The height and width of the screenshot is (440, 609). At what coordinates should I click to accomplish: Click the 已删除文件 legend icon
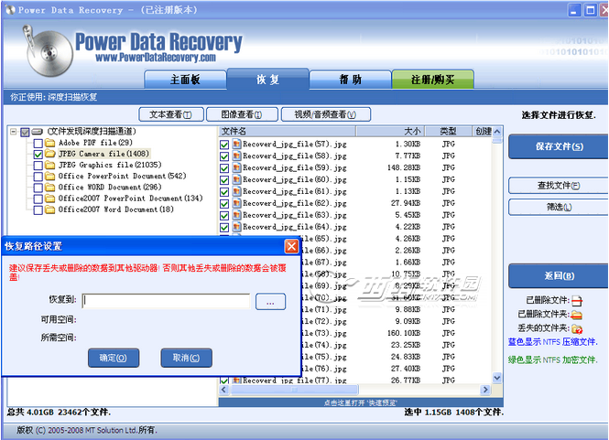[577, 301]
